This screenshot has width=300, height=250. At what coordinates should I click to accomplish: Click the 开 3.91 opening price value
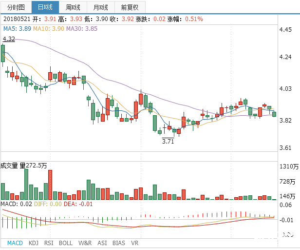pyautogui.click(x=50, y=19)
